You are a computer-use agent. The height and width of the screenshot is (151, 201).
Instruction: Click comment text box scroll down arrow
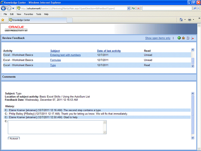105,132
